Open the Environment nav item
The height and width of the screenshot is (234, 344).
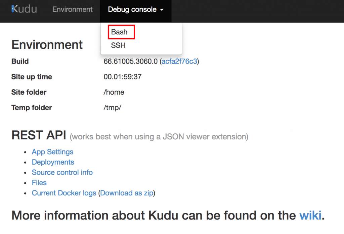point(73,9)
